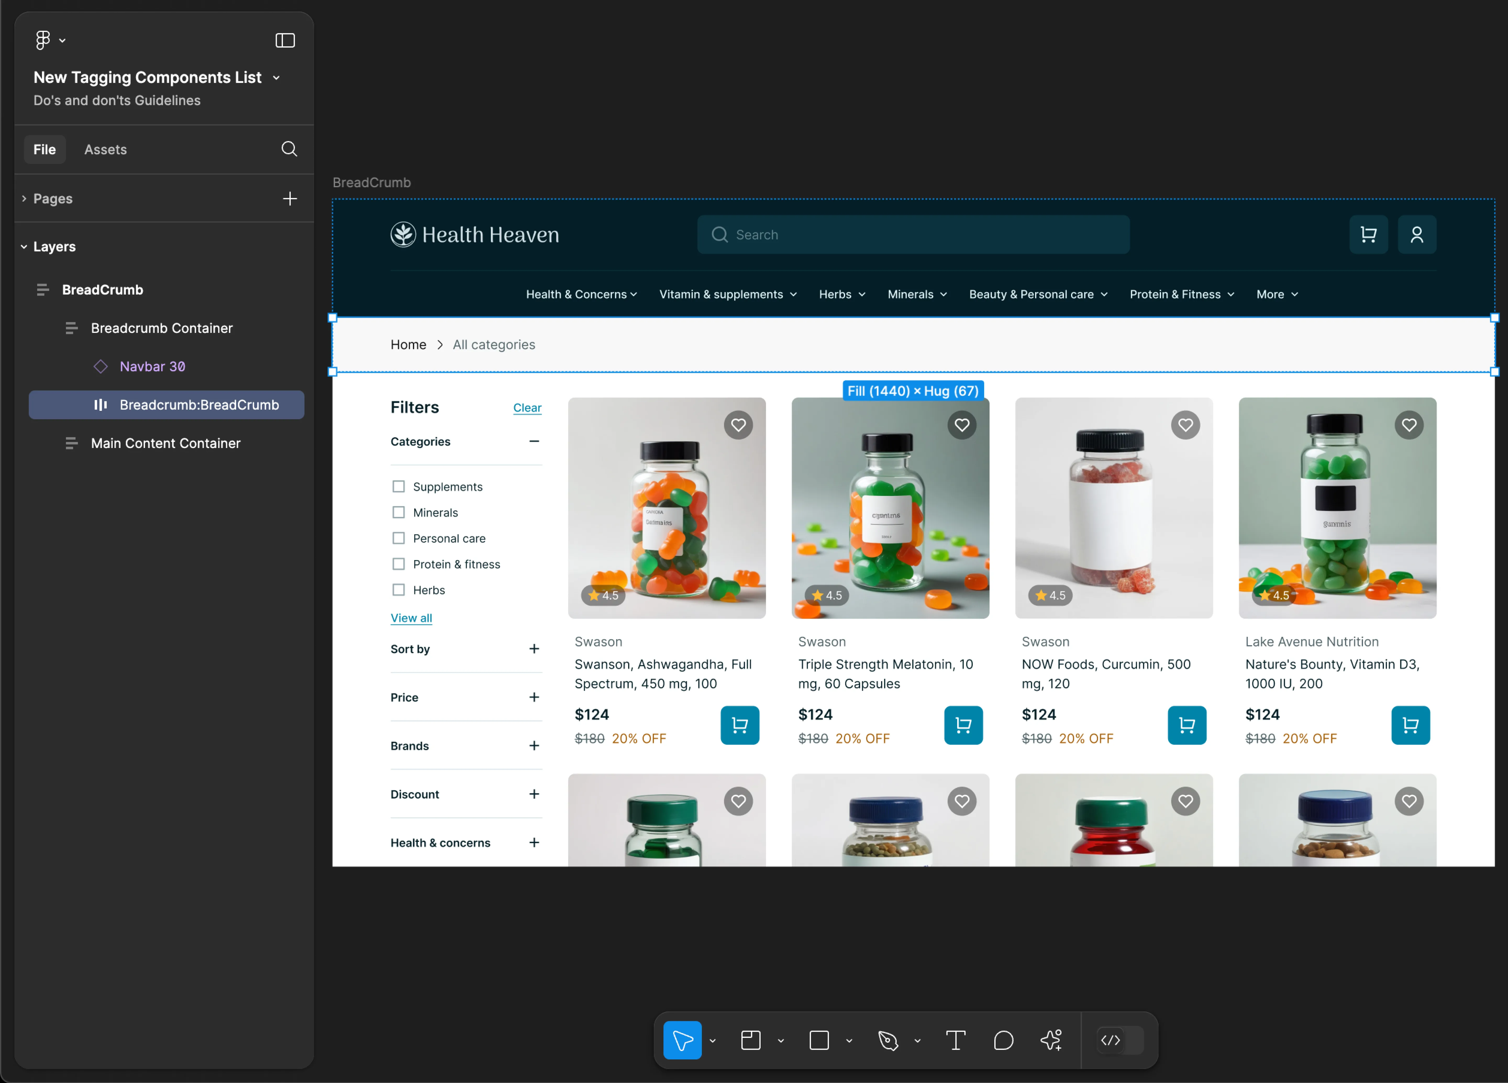Select the Rectangle shape tool
1508x1083 pixels.
tap(819, 1041)
